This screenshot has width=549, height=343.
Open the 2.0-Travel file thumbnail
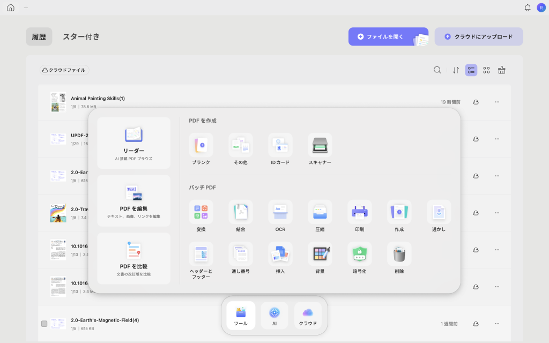point(58,213)
